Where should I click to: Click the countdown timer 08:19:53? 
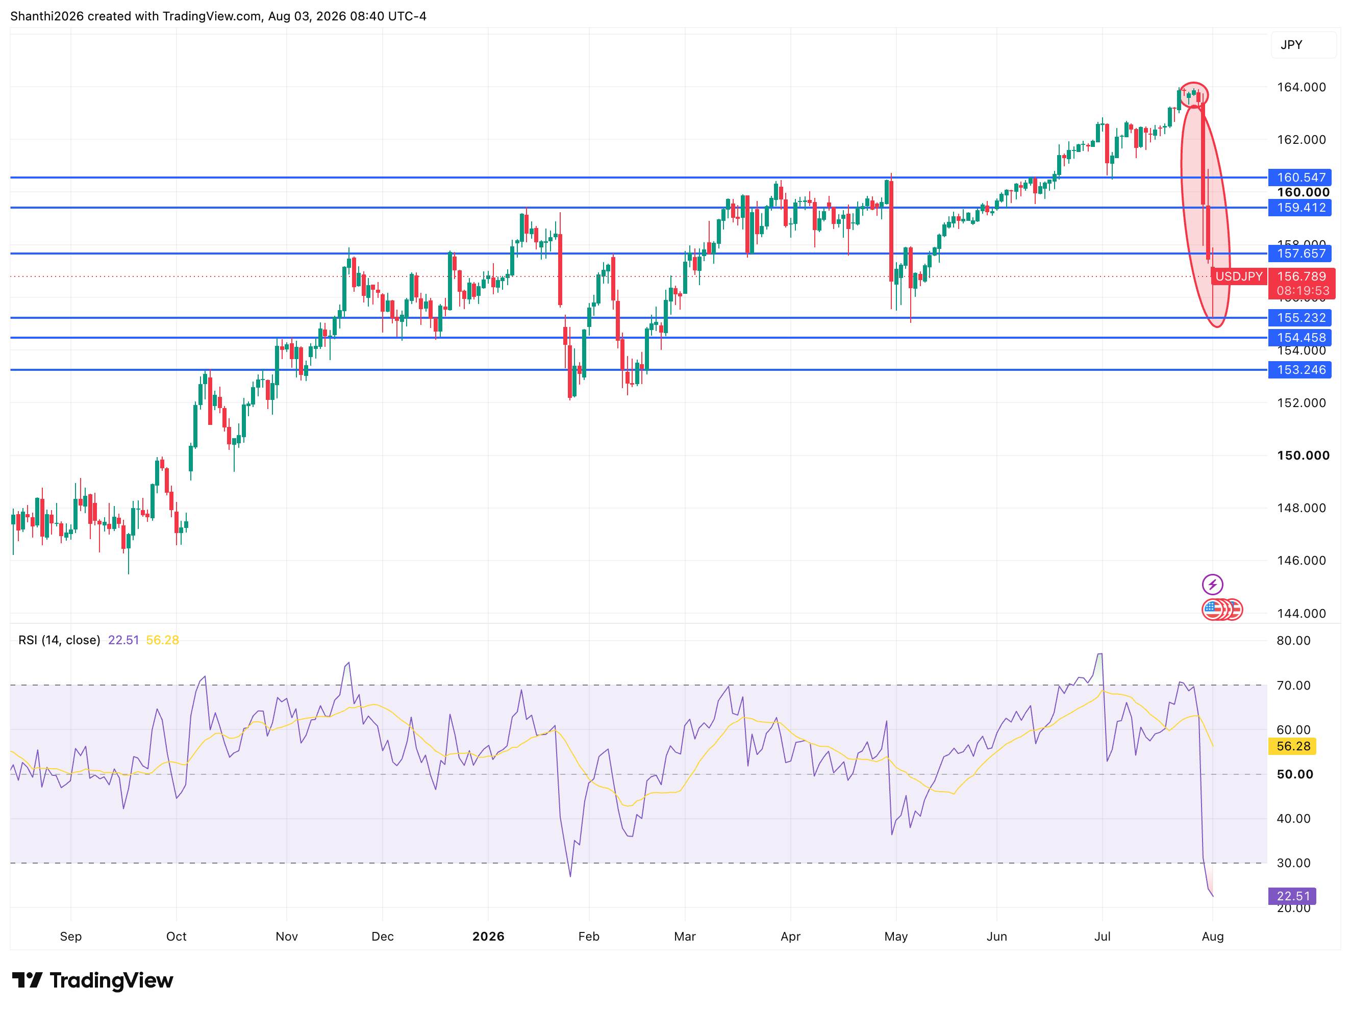click(x=1303, y=291)
